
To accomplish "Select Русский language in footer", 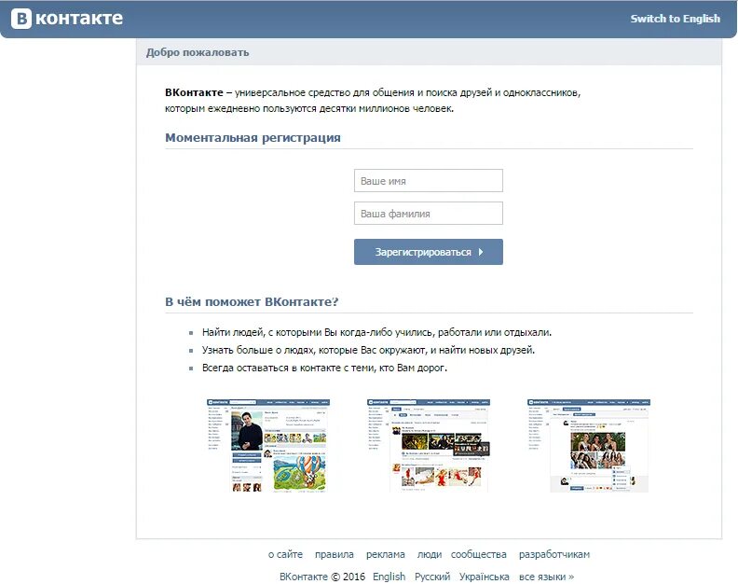I will coord(432,577).
